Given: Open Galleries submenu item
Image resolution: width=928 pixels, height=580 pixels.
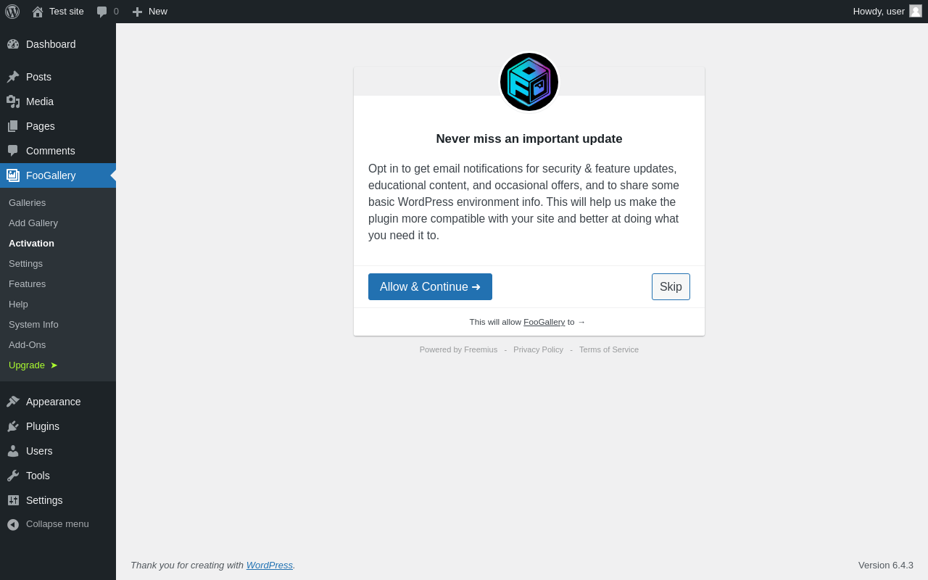Looking at the screenshot, I should coord(58,203).
